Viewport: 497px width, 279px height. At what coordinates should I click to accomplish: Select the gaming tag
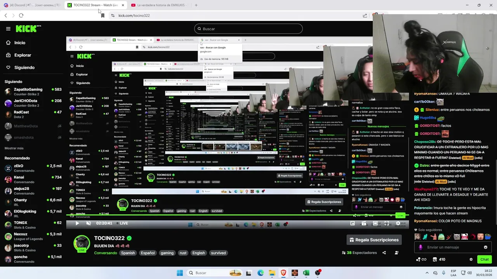click(167, 253)
